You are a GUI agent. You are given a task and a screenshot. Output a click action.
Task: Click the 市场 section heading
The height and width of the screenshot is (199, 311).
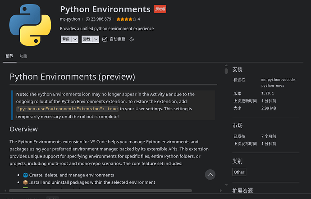click(x=238, y=126)
